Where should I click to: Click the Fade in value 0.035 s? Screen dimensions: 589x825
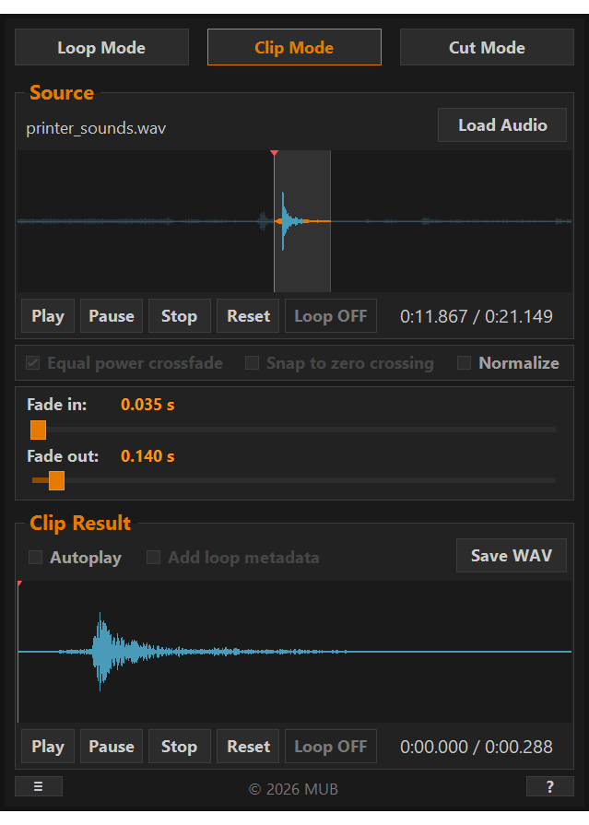[147, 405]
